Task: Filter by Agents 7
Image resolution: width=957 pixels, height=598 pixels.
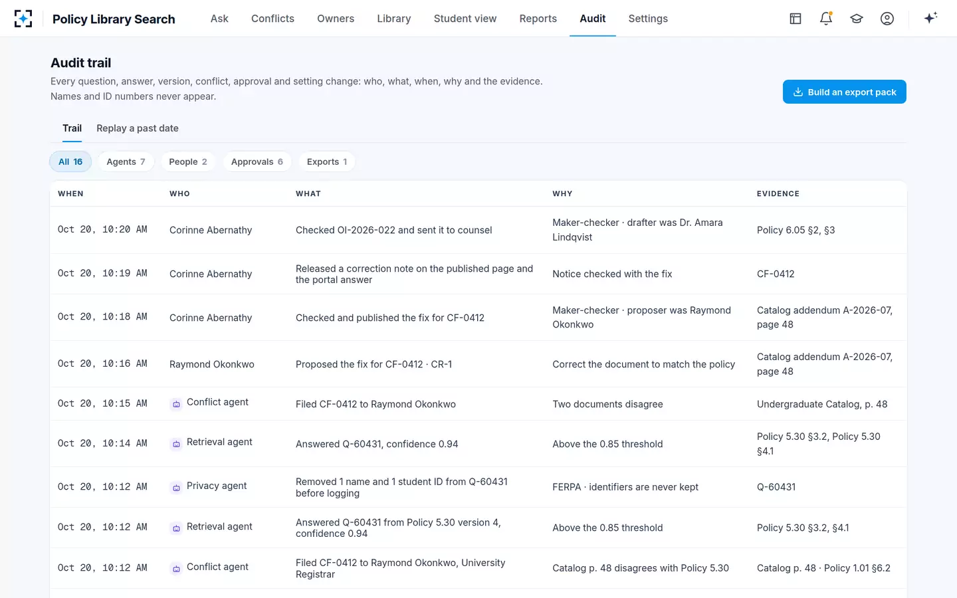Action: (x=126, y=161)
